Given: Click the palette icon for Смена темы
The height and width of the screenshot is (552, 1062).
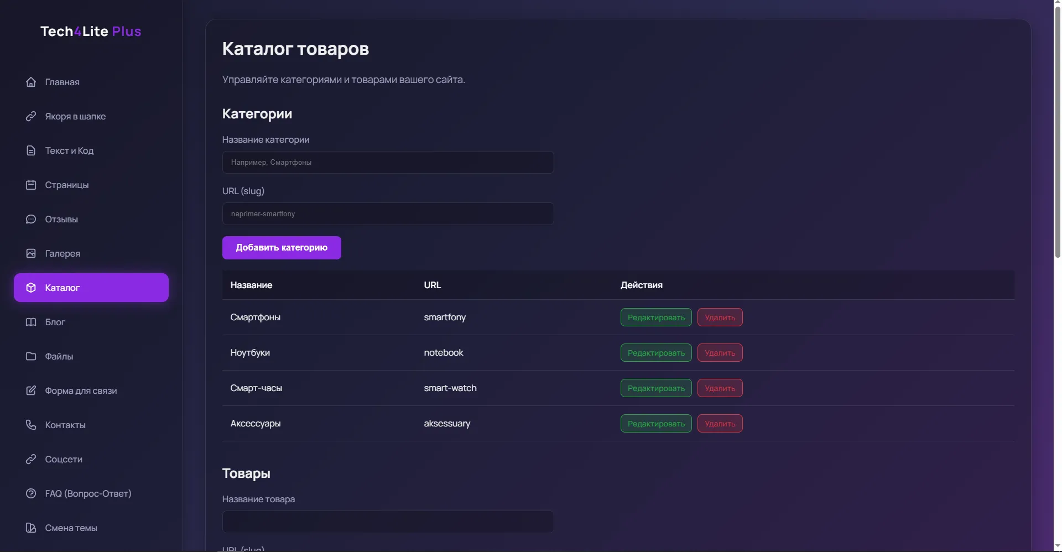Looking at the screenshot, I should pyautogui.click(x=31, y=528).
